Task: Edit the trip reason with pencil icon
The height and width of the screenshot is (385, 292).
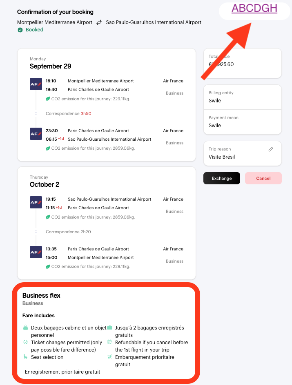Action: (271, 149)
